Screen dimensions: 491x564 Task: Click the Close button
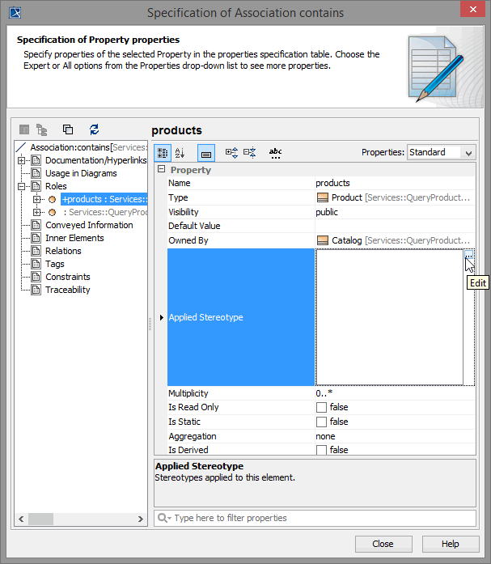[x=383, y=544]
